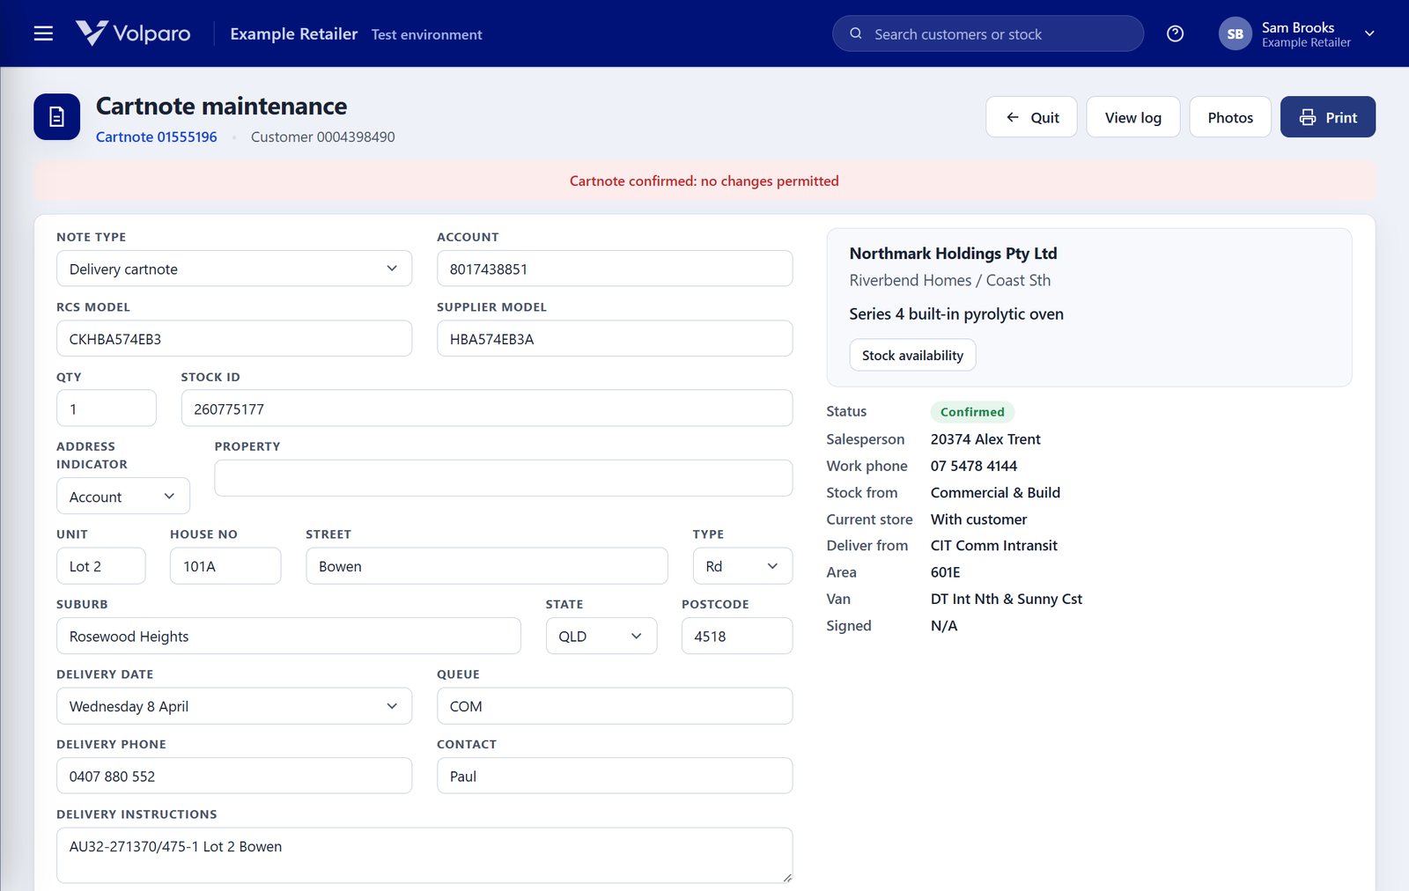The height and width of the screenshot is (891, 1409).
Task: Click the salesperson '20374 Alex Trent'
Action: 985,438
